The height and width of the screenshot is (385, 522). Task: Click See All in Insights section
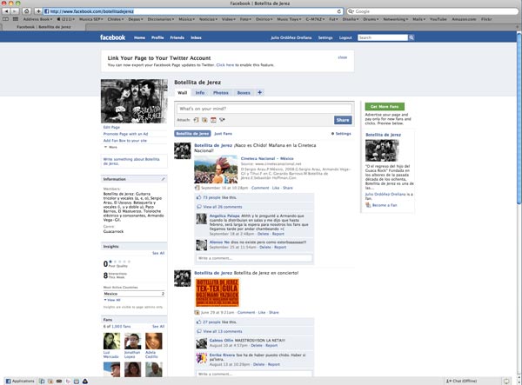click(x=158, y=254)
